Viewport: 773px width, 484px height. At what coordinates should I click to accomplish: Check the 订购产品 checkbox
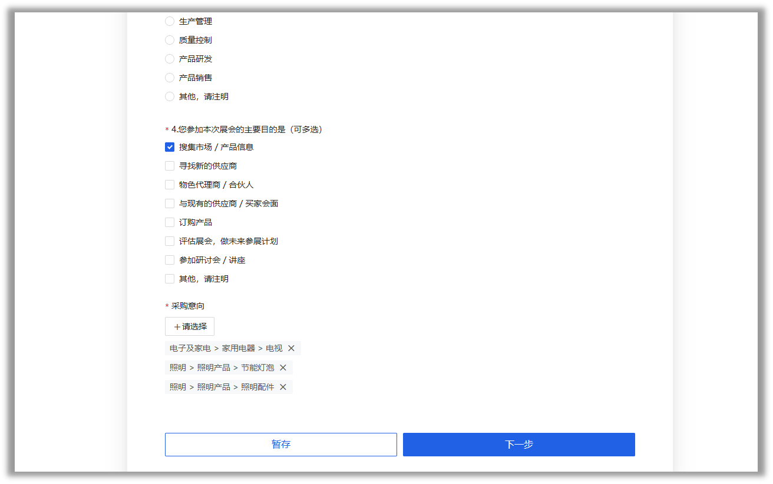170,222
